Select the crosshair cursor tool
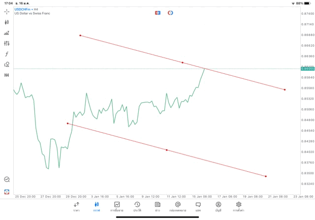 (7, 11)
